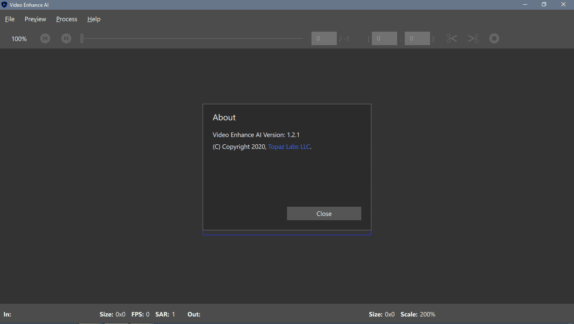574x324 pixels.
Task: Click the scissors trim icon
Action: pyautogui.click(x=452, y=38)
